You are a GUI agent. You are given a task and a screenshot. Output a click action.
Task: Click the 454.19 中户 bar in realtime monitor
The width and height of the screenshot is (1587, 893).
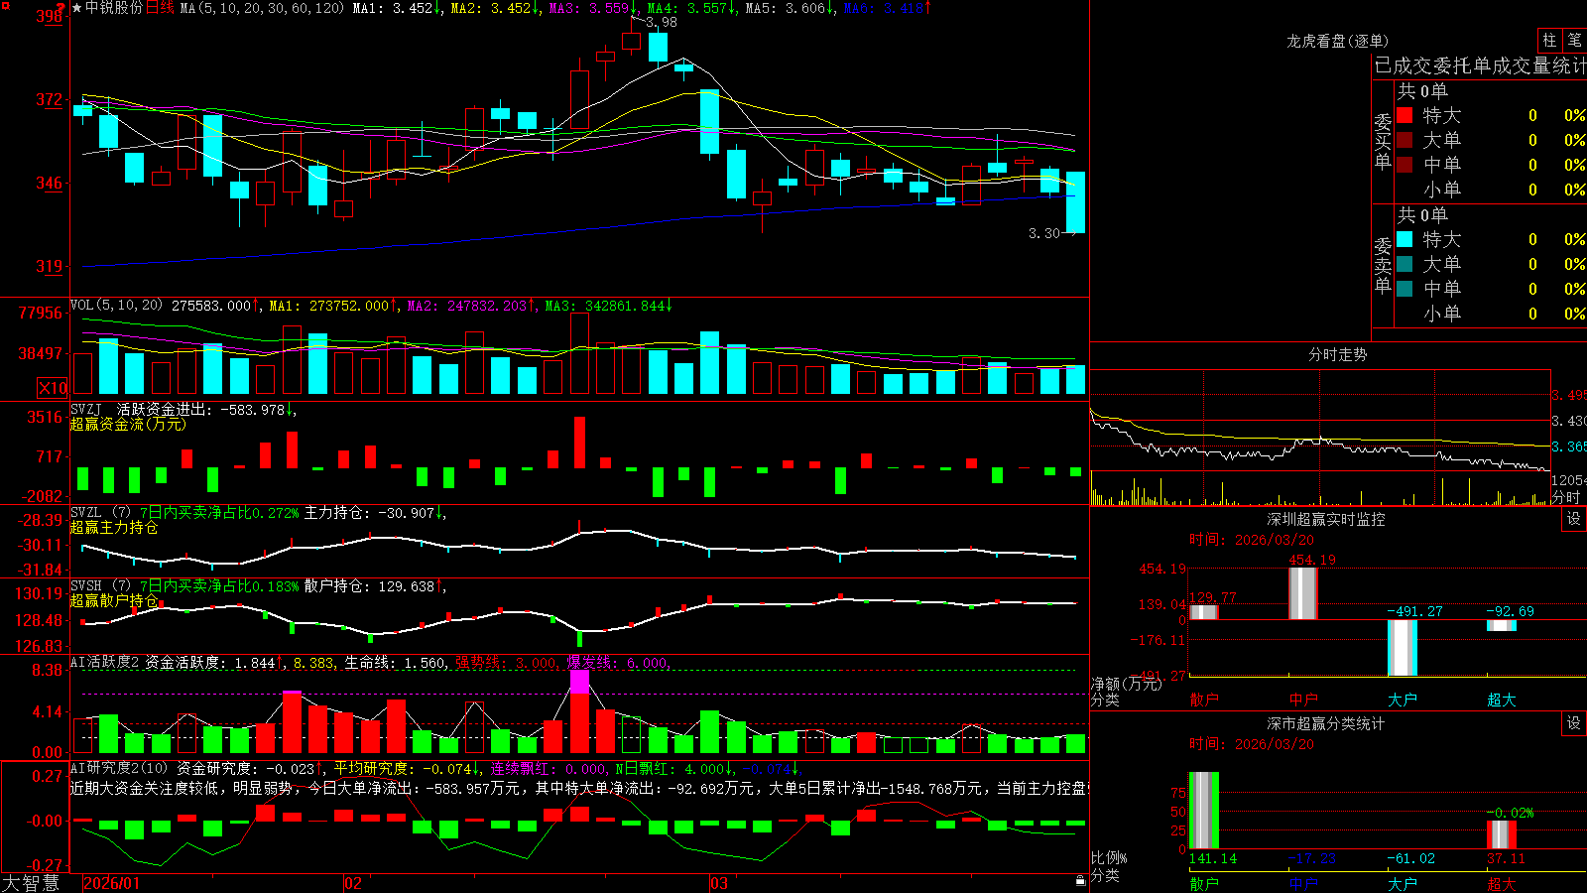(x=1303, y=593)
